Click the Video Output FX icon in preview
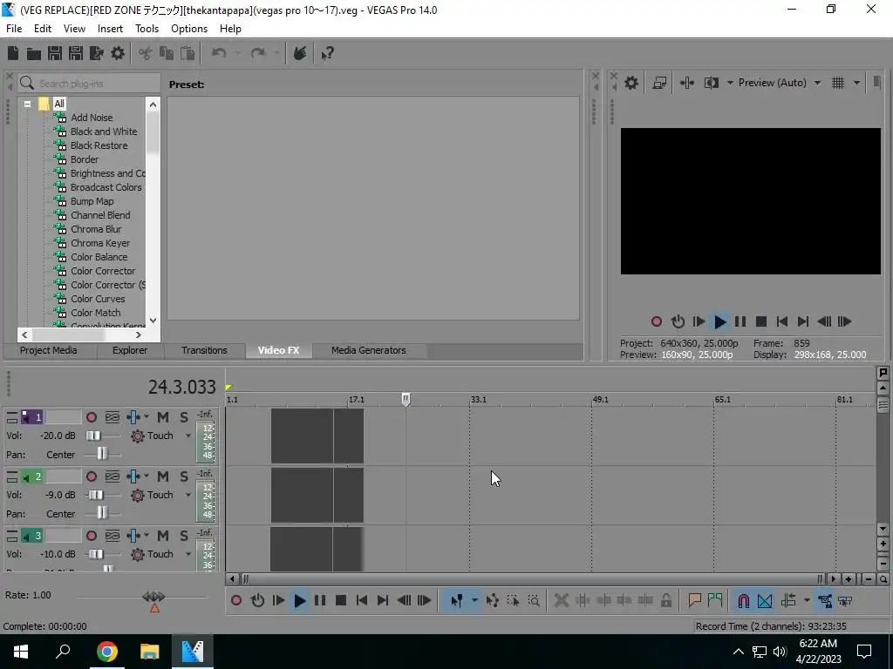The height and width of the screenshot is (669, 893). point(687,83)
